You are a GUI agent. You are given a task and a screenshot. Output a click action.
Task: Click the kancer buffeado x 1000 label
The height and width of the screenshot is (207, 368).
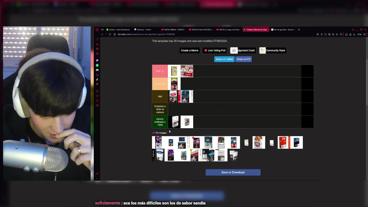click(x=160, y=122)
